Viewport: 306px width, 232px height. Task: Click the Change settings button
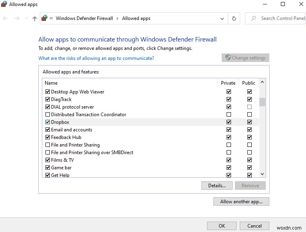245,58
